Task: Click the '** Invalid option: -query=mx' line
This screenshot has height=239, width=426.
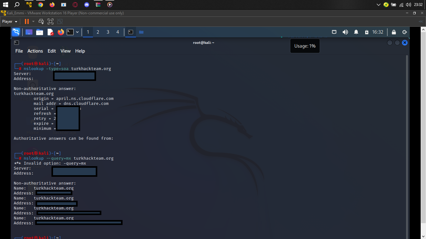Action: 50,163
